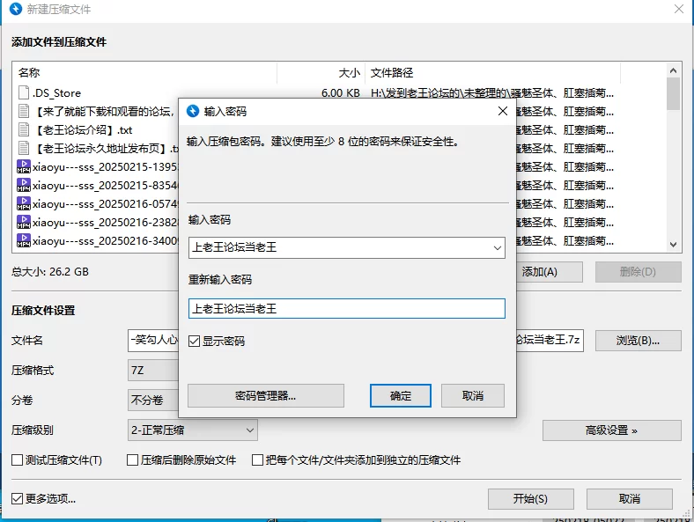Click the 文件名 input field
The width and height of the screenshot is (694, 522).
tap(153, 340)
